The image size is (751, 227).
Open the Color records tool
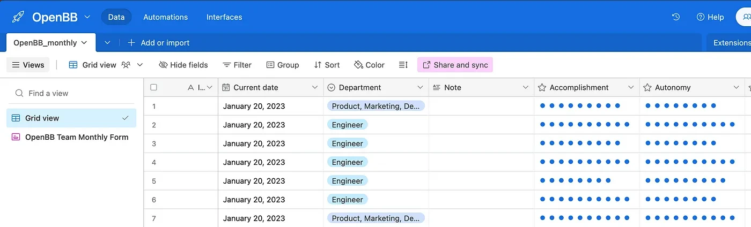(x=369, y=65)
